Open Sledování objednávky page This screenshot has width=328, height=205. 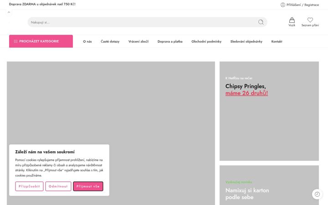tap(246, 41)
